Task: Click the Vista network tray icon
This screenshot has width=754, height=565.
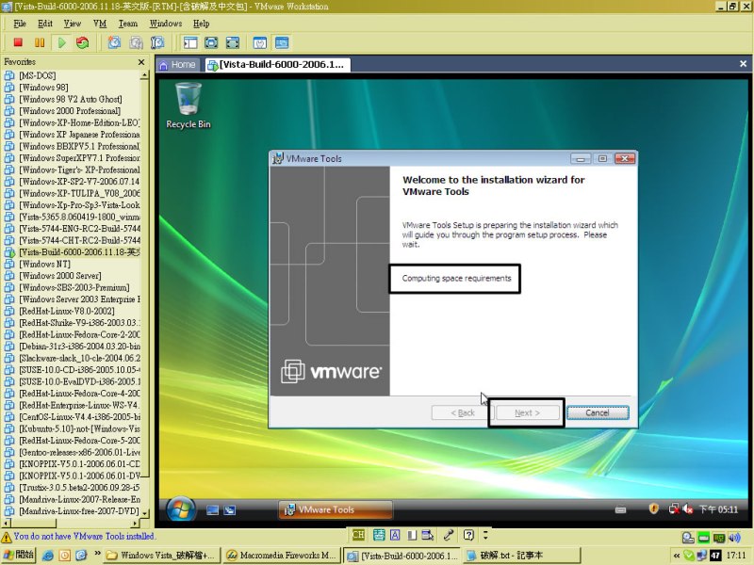Action: 674,508
